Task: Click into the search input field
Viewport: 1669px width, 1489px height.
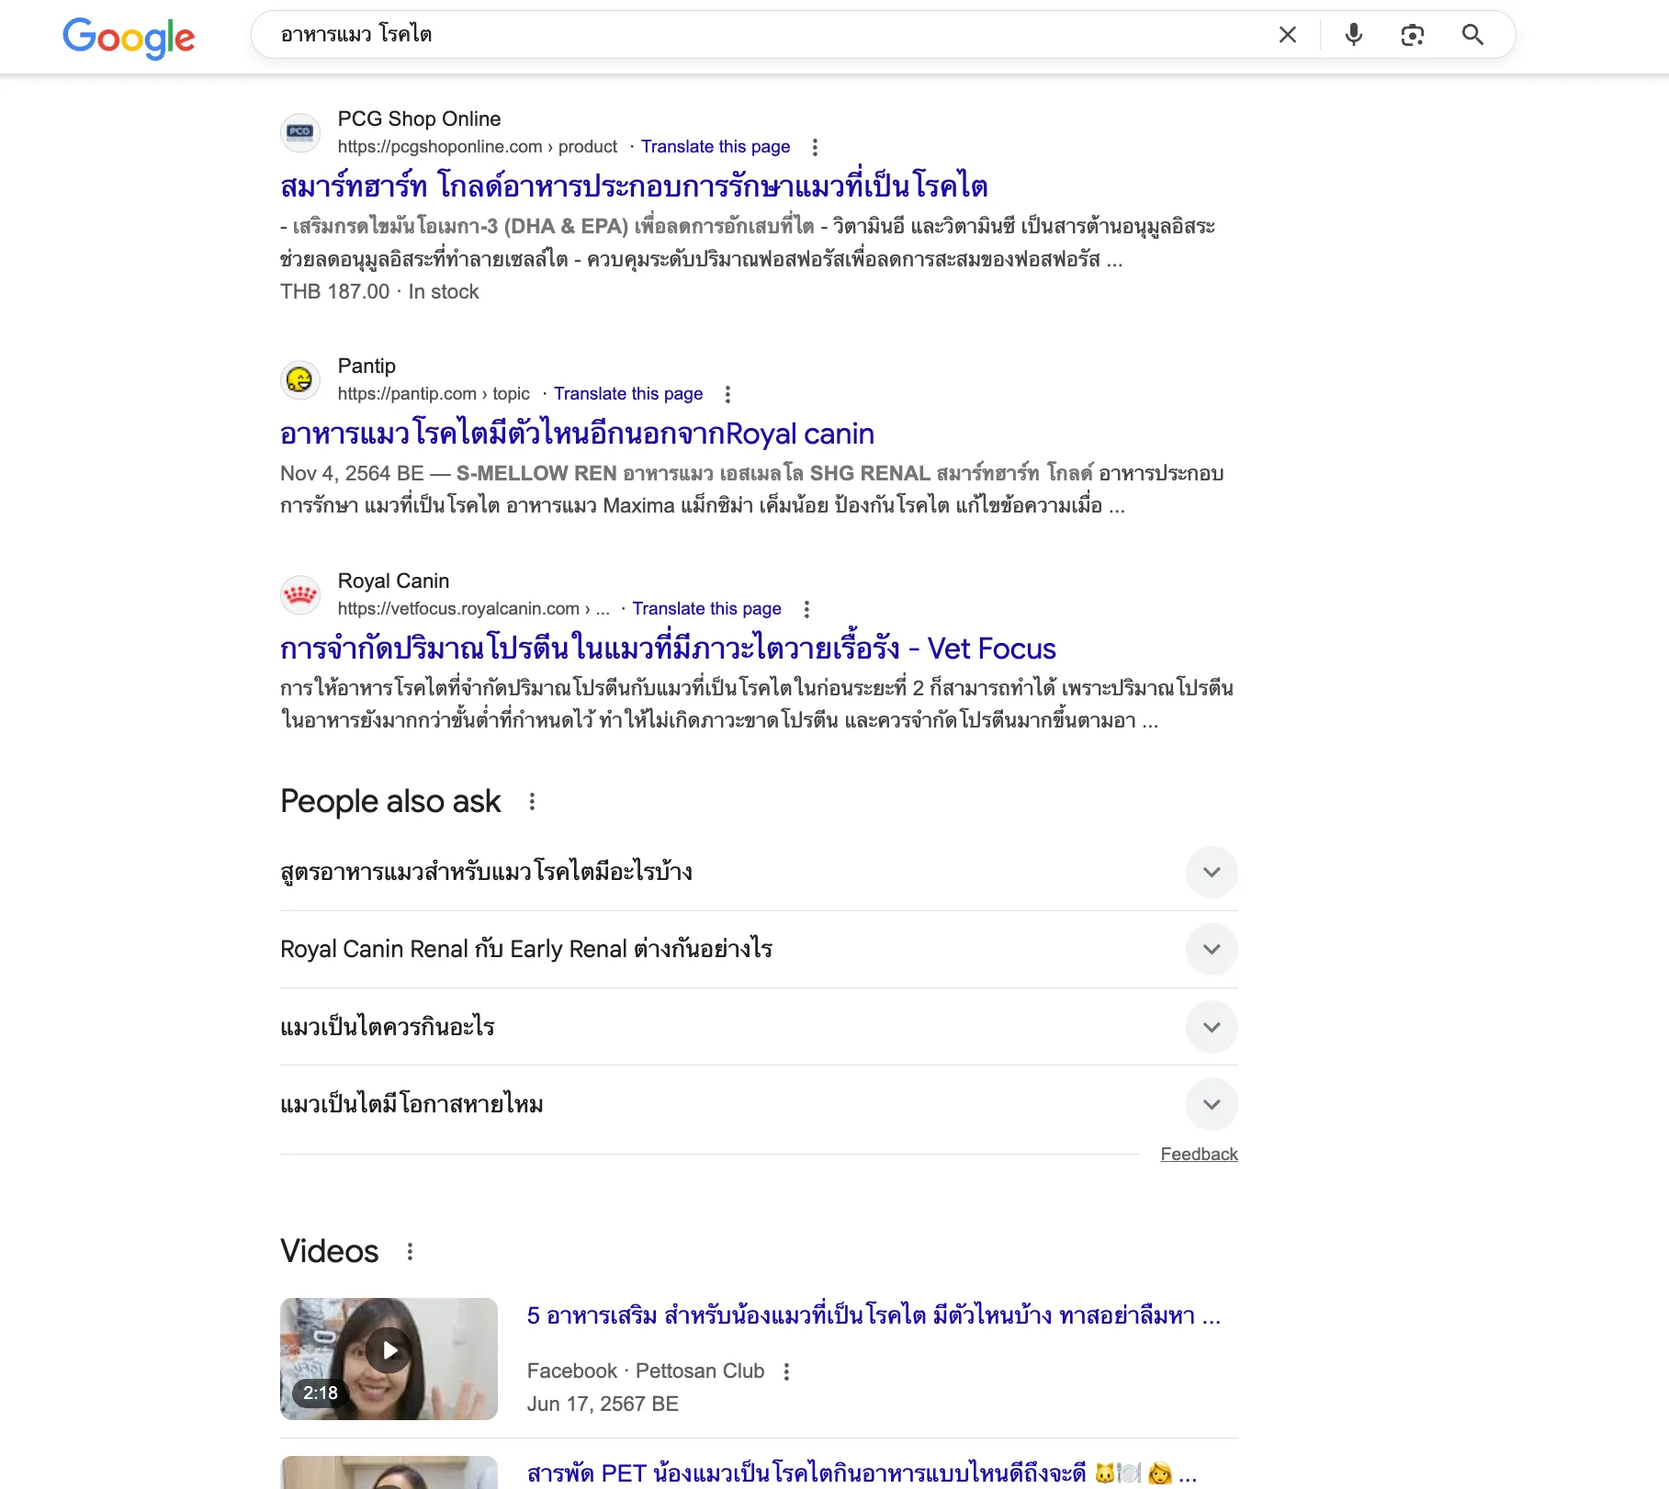Action: click(772, 35)
